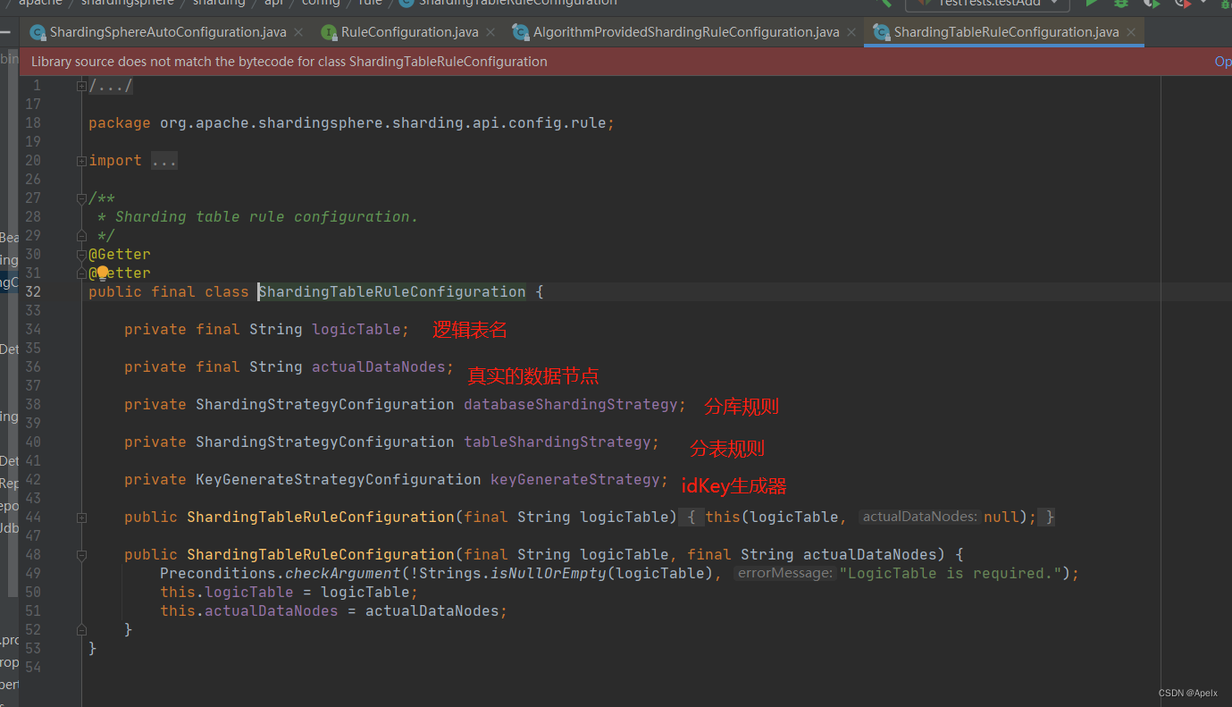Image resolution: width=1232 pixels, height=707 pixels.
Task: Click the yellow intention bulb icon
Action: point(103,272)
